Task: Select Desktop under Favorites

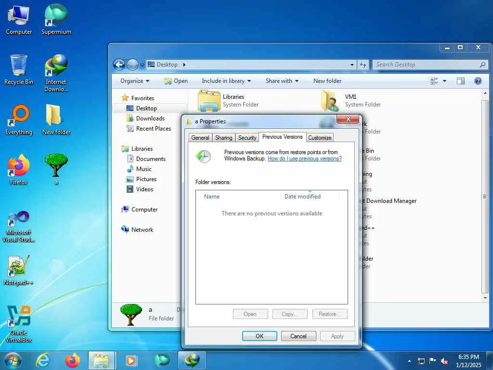Action: click(146, 108)
